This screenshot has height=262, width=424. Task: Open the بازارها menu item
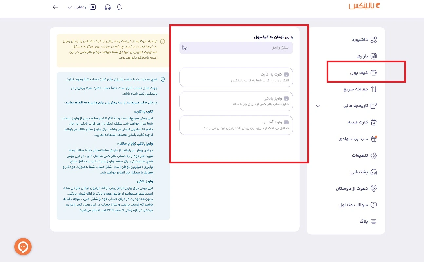pyautogui.click(x=362, y=56)
